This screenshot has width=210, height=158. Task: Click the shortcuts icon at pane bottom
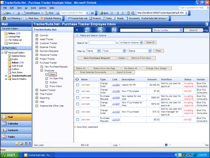pyautogui.click(x=26, y=143)
